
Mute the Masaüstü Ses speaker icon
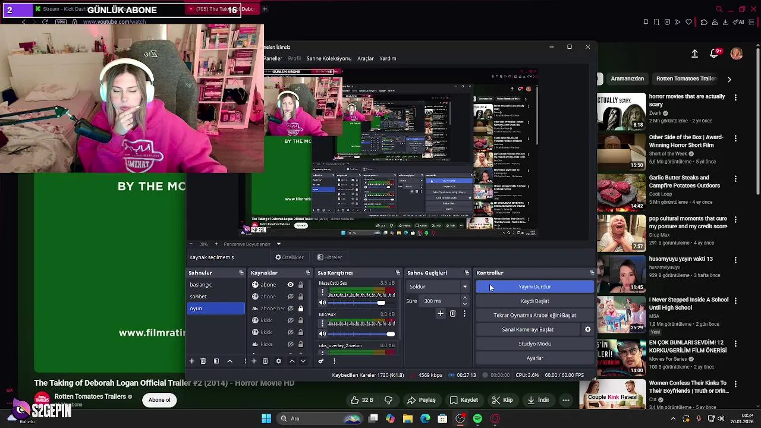click(x=322, y=303)
